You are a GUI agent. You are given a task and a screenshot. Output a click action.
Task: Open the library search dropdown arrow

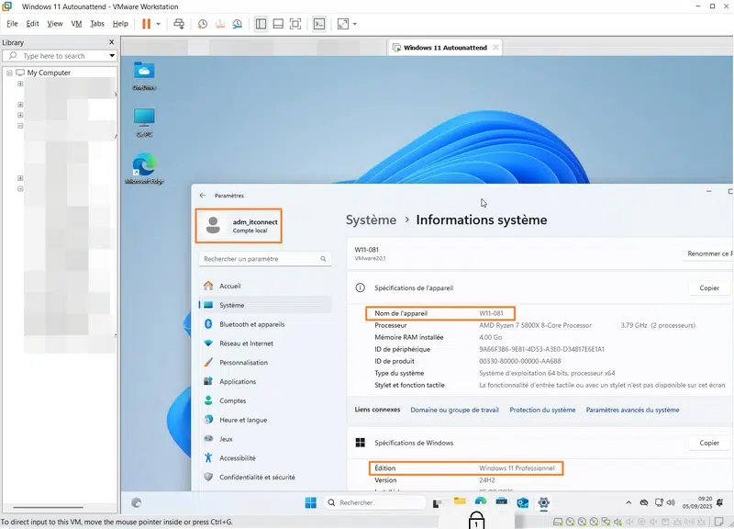[112, 56]
